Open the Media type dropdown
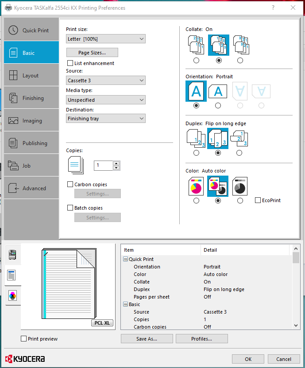The image size is (305, 368). 106,100
